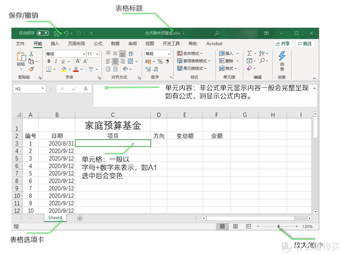This screenshot has width=342, height=255.
Task: Toggle Center horizontal alignment
Action: click(x=115, y=61)
